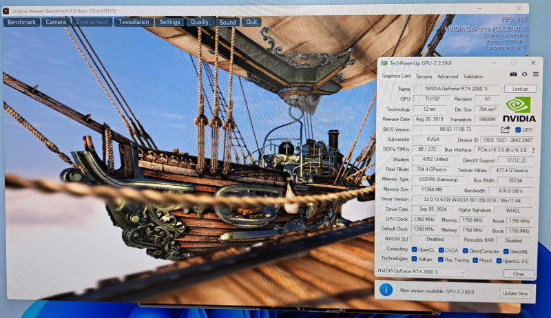Switch to the Sensors tab
Image resolution: width=551 pixels, height=318 pixels.
[424, 76]
